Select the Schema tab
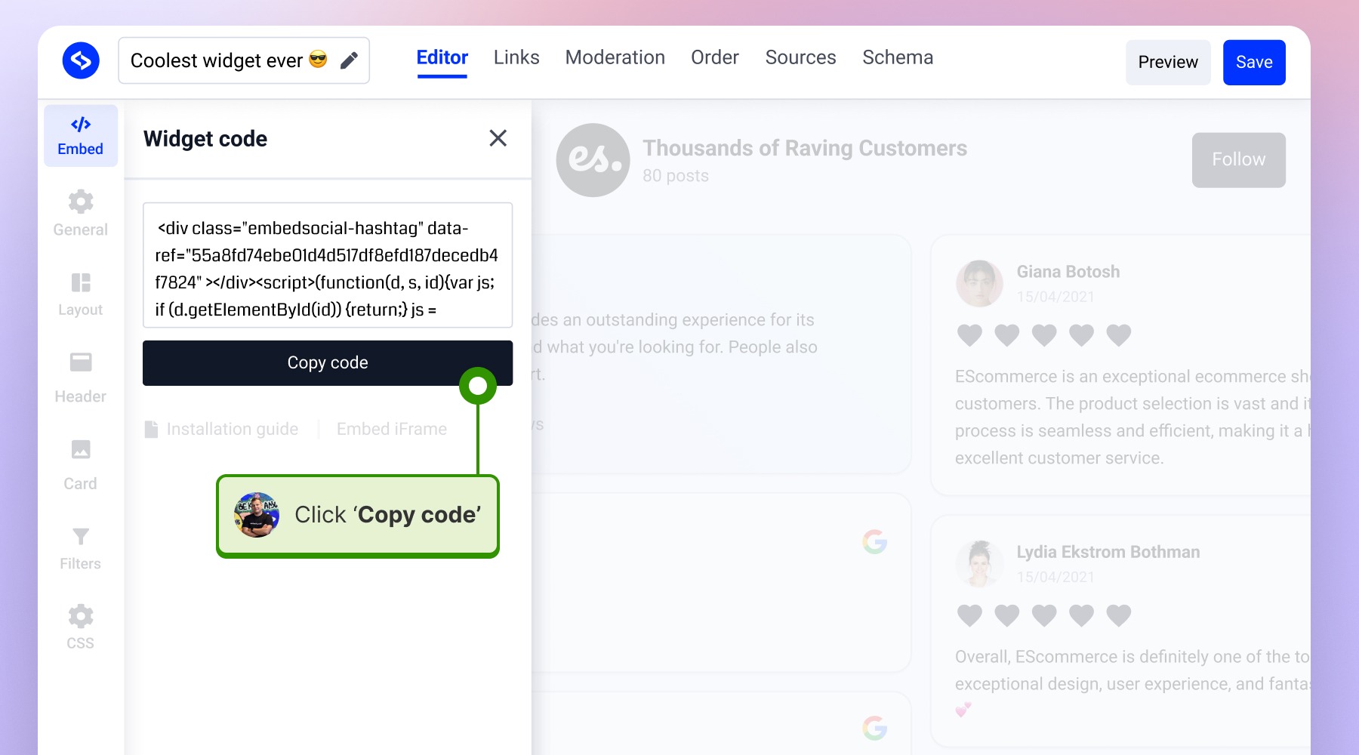 [898, 58]
